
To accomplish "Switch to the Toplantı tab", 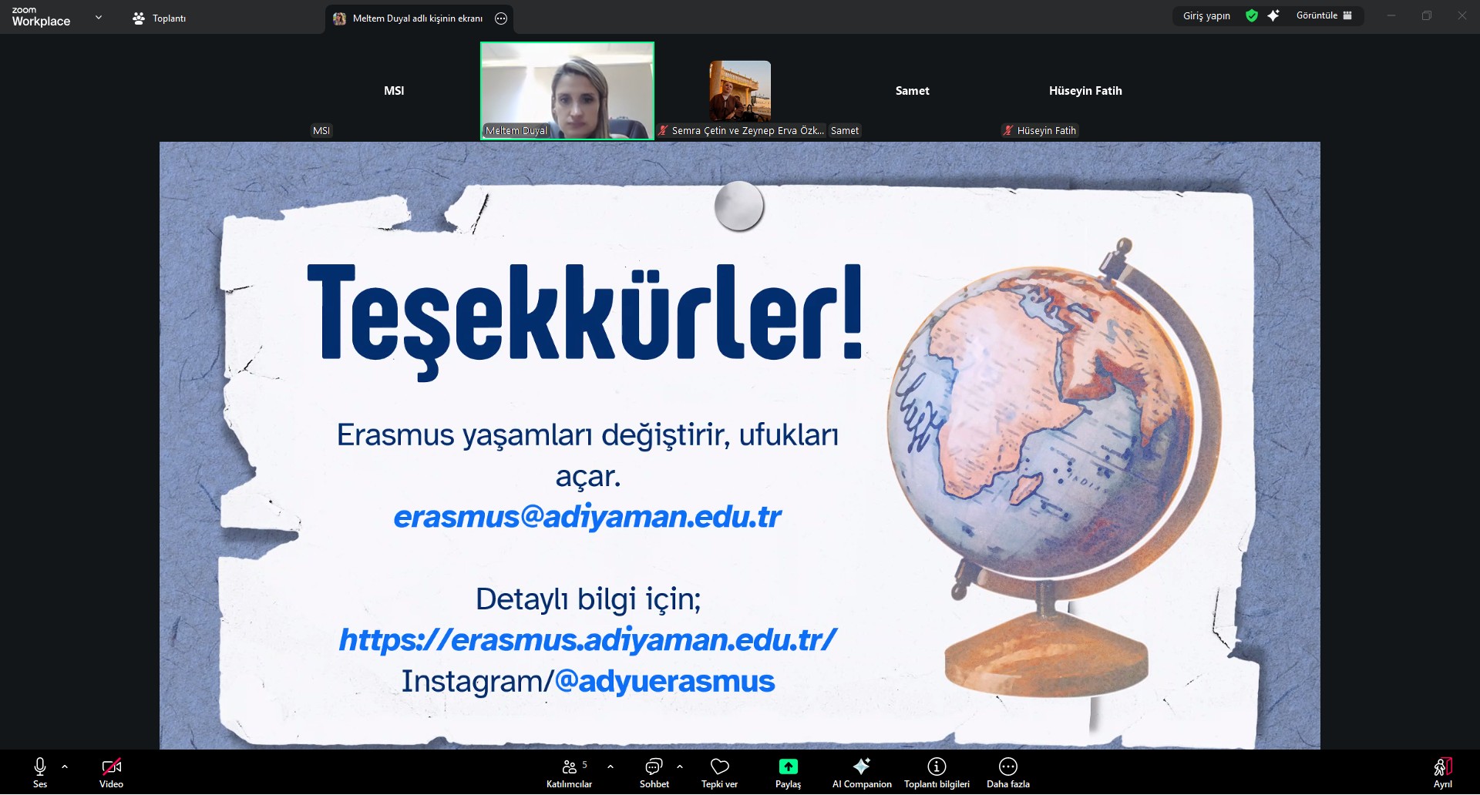I will click(x=160, y=18).
